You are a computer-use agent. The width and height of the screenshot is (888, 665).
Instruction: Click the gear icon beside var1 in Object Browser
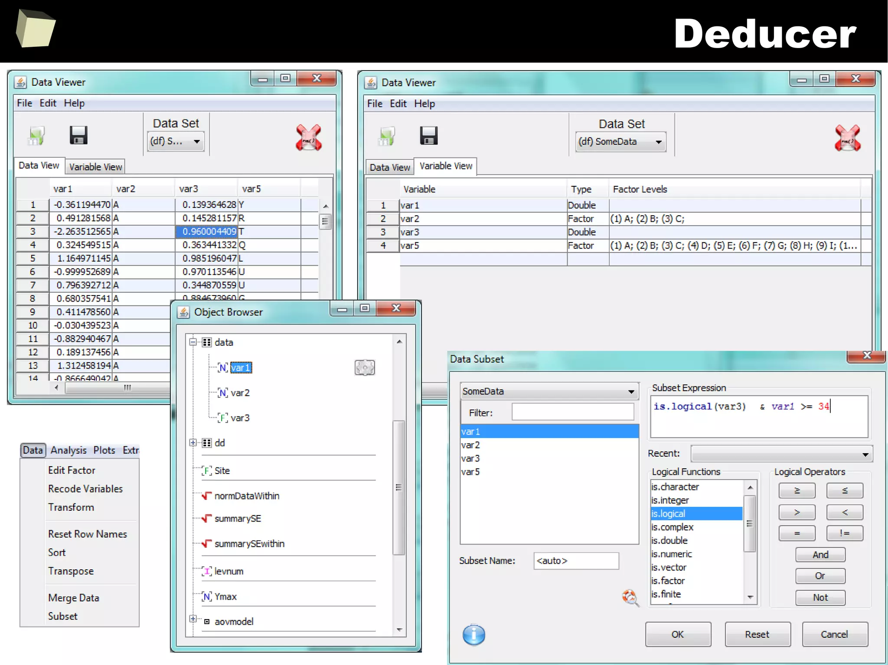click(x=365, y=367)
